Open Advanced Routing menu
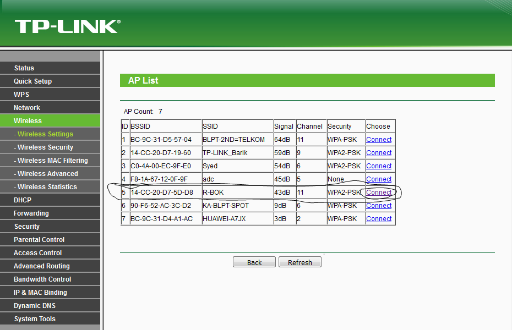Screen dimensions: 512x330 pos(50,266)
